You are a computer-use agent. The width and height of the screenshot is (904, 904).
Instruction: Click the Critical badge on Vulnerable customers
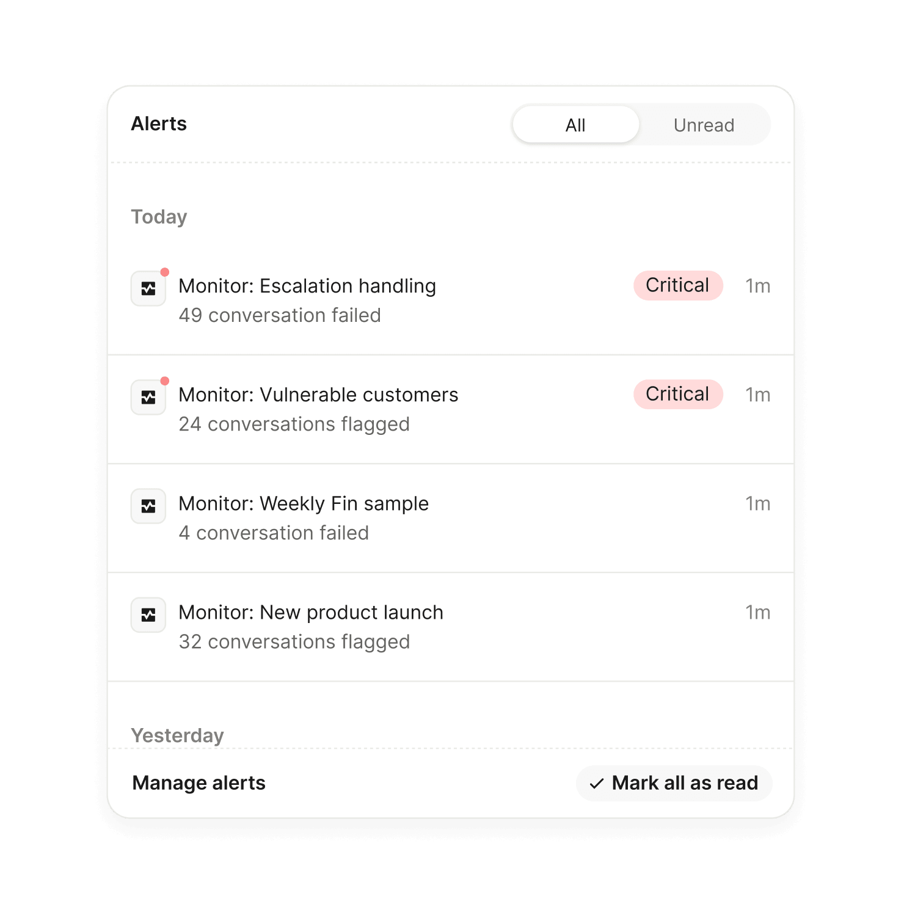pyautogui.click(x=677, y=394)
